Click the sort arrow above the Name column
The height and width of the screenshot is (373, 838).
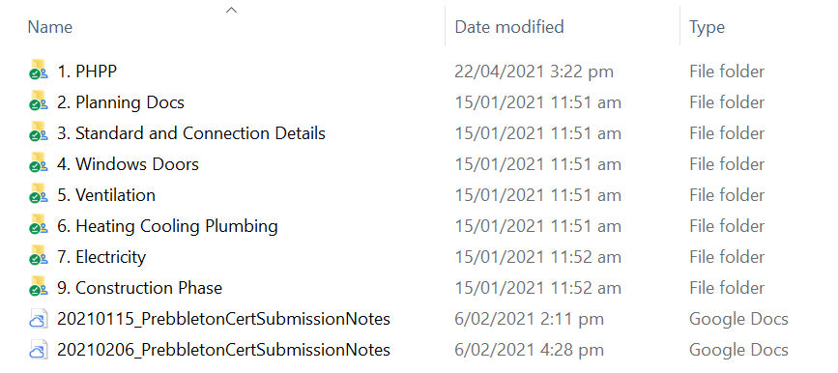coord(231,10)
